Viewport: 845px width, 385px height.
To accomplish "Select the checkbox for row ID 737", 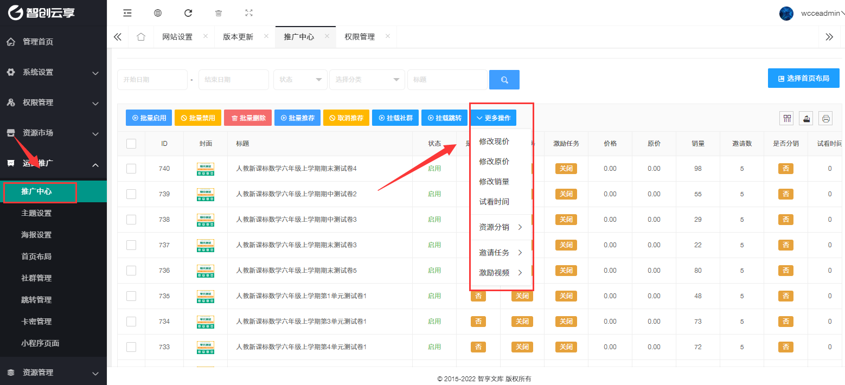I will coord(131,245).
